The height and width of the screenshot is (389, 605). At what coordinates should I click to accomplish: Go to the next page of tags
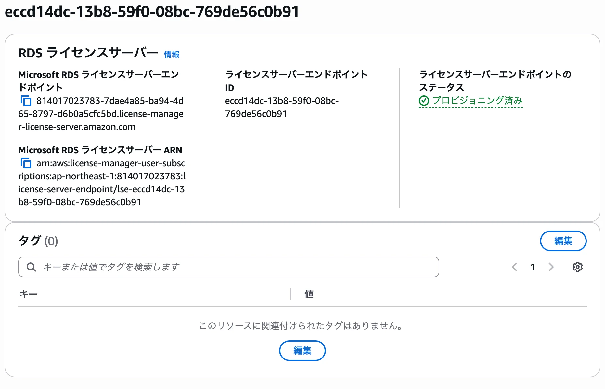point(551,267)
